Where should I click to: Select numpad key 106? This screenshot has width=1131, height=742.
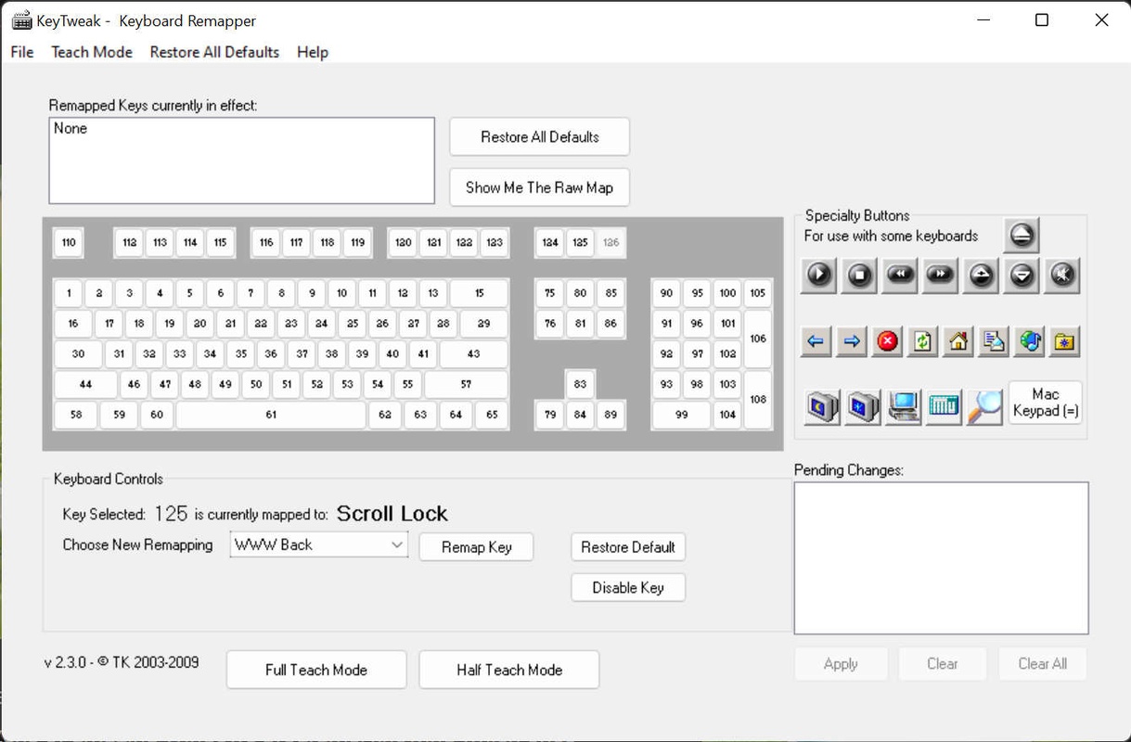[x=758, y=339]
